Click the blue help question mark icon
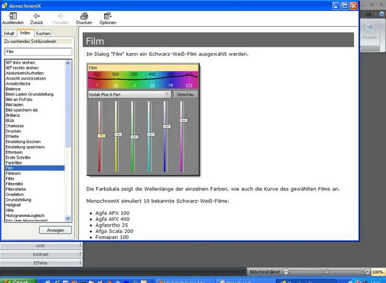 (382, 14)
